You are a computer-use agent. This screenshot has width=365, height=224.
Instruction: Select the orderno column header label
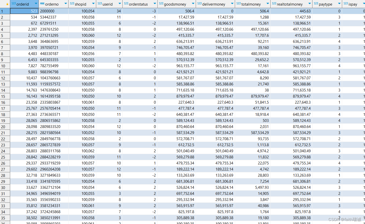point(52,4)
